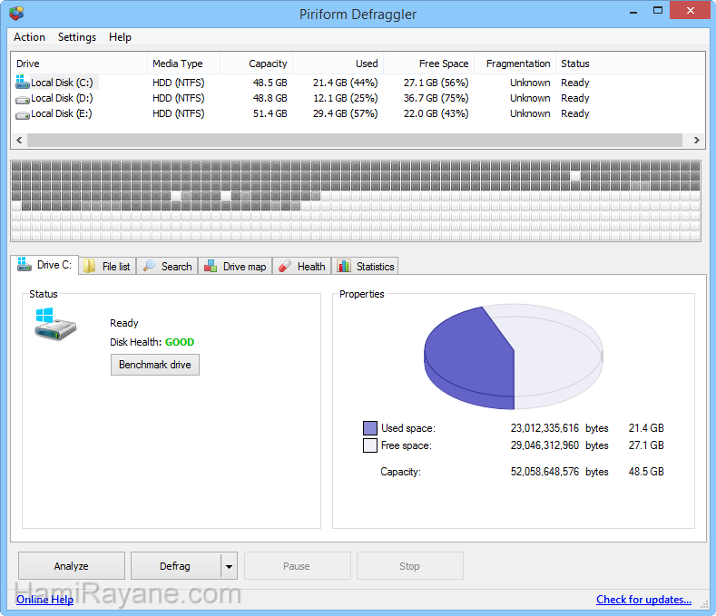Click the Local Disk (C:) drive icon
The height and width of the screenshot is (616, 716).
(23, 83)
